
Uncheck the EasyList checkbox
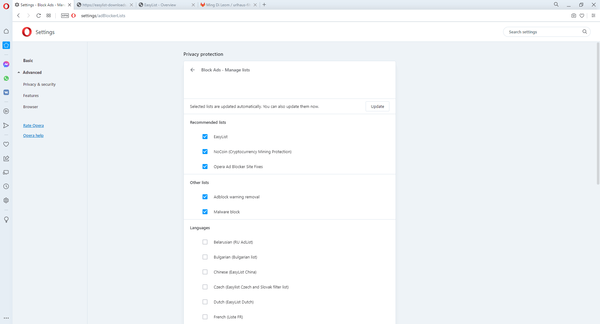coord(205,137)
